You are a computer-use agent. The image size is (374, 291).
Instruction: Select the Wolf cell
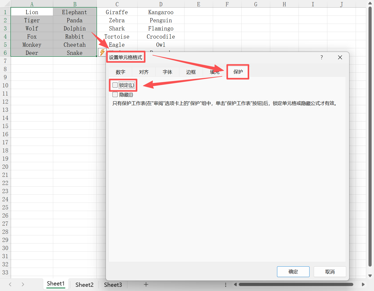point(32,28)
